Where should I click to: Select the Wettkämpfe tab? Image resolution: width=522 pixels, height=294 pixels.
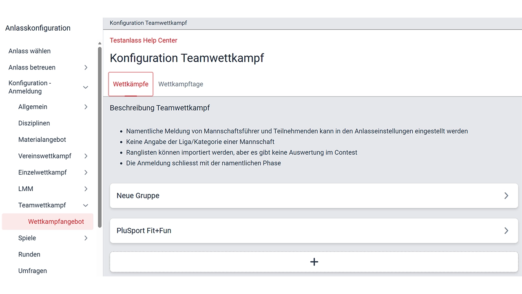click(130, 84)
